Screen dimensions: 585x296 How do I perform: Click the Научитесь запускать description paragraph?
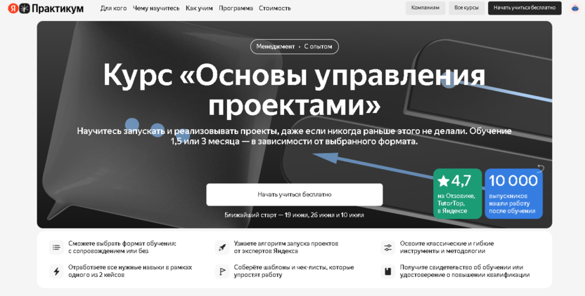pyautogui.click(x=295, y=136)
